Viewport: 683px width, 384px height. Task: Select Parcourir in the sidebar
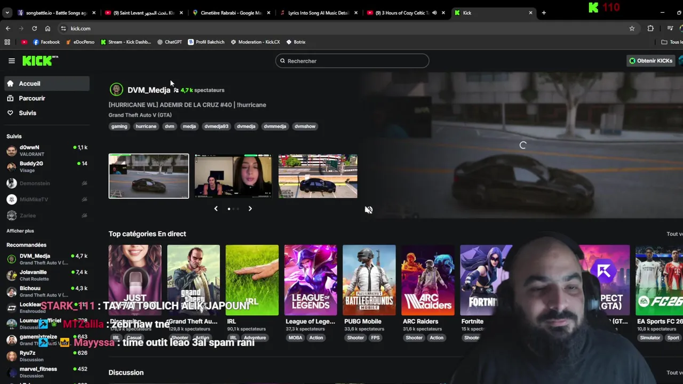[x=48, y=98]
